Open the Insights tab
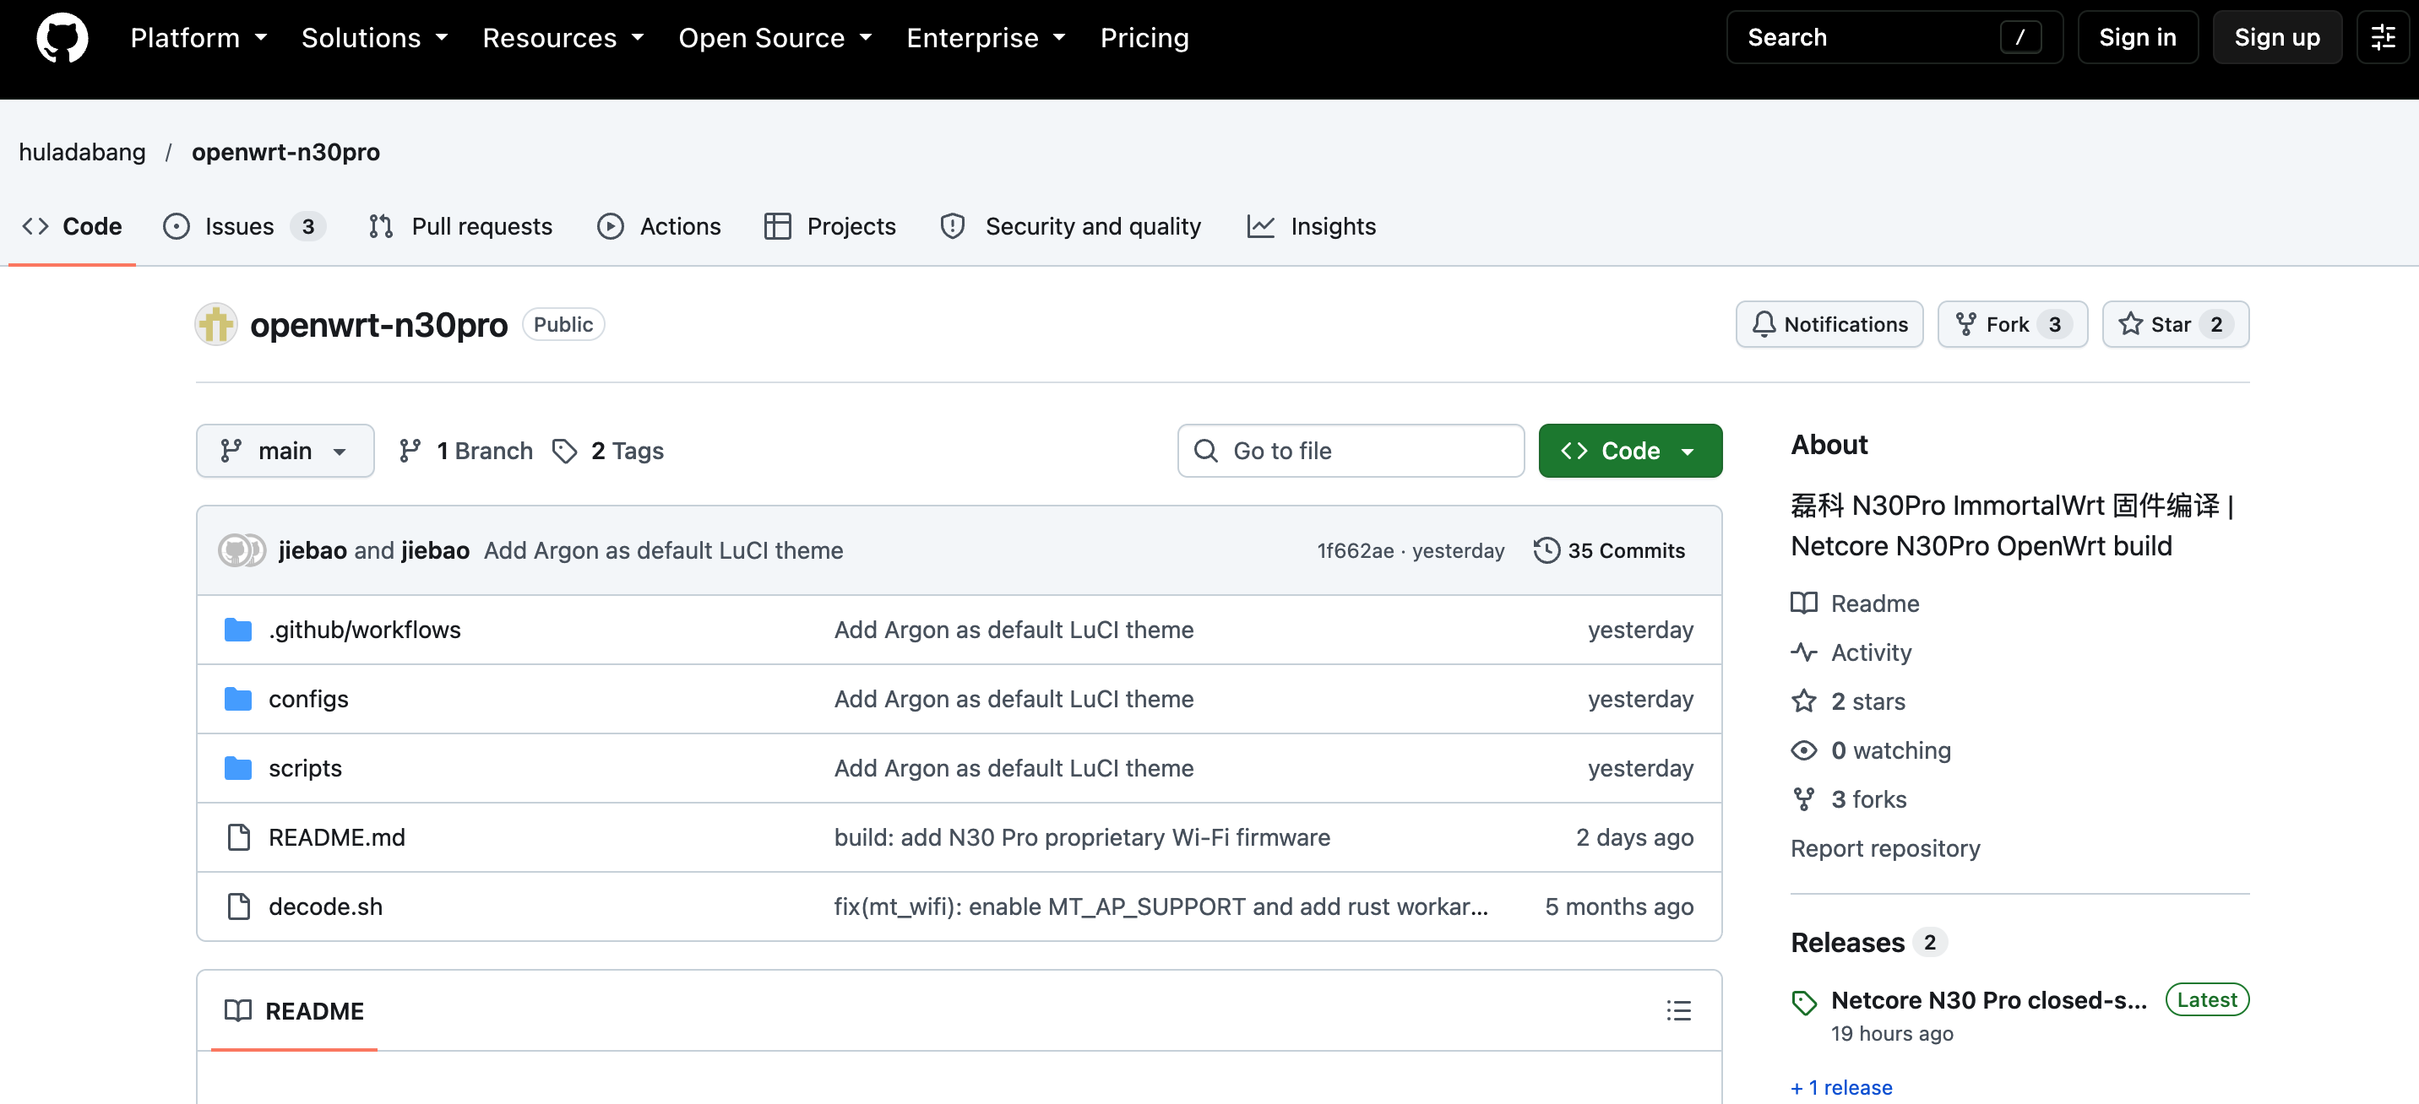2419x1104 pixels. (x=1311, y=226)
